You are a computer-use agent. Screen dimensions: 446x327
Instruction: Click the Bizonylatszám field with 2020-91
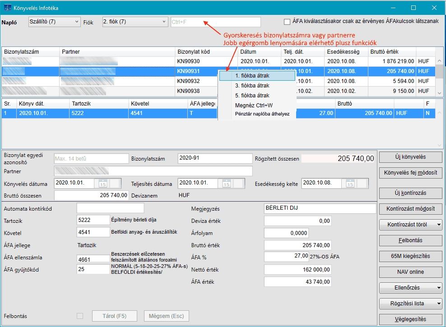(215, 158)
